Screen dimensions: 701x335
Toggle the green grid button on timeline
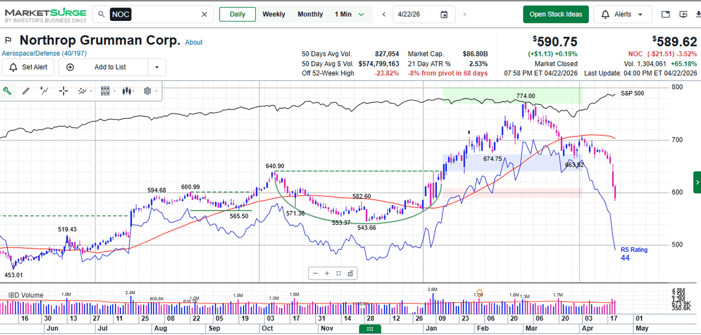click(370, 329)
